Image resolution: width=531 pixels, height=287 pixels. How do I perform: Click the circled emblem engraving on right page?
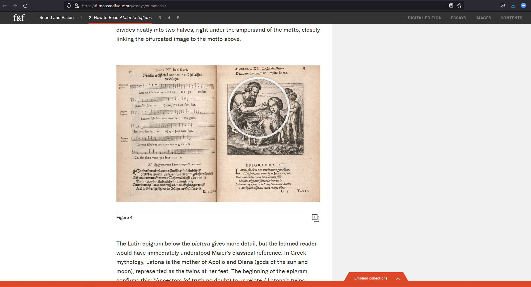click(259, 108)
